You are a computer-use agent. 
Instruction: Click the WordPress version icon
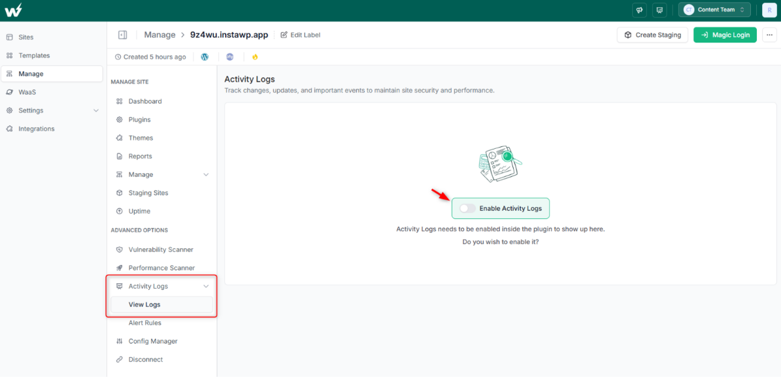pyautogui.click(x=205, y=57)
